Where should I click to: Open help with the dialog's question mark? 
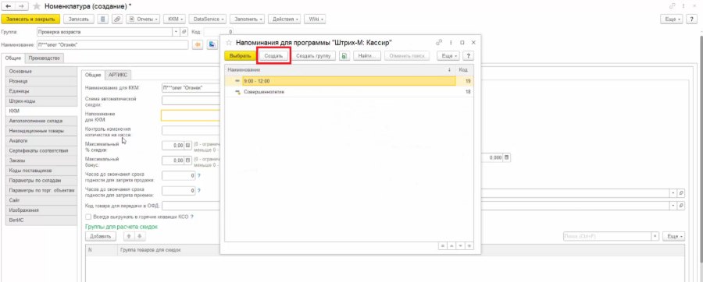click(x=468, y=56)
